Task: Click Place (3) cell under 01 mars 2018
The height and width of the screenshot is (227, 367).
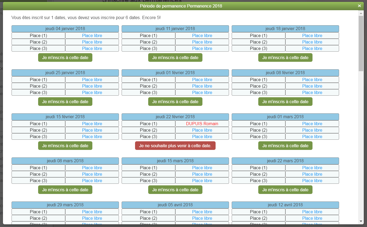Action: [259, 136]
